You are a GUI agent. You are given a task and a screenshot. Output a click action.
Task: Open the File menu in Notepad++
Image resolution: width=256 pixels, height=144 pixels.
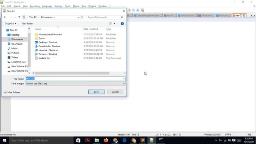point(3,6)
